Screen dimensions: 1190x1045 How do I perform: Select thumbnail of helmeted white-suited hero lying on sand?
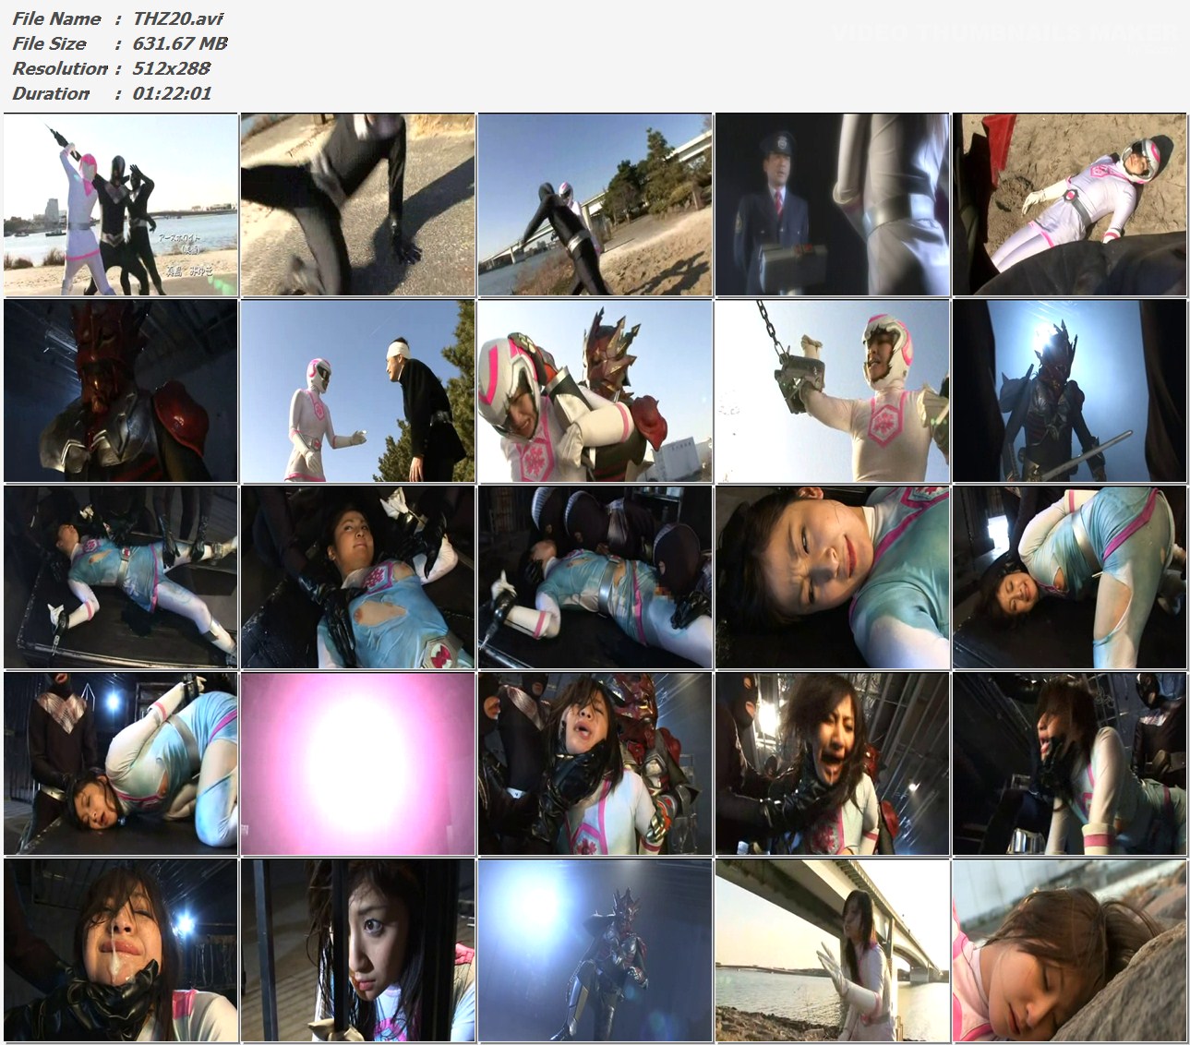tap(1070, 205)
